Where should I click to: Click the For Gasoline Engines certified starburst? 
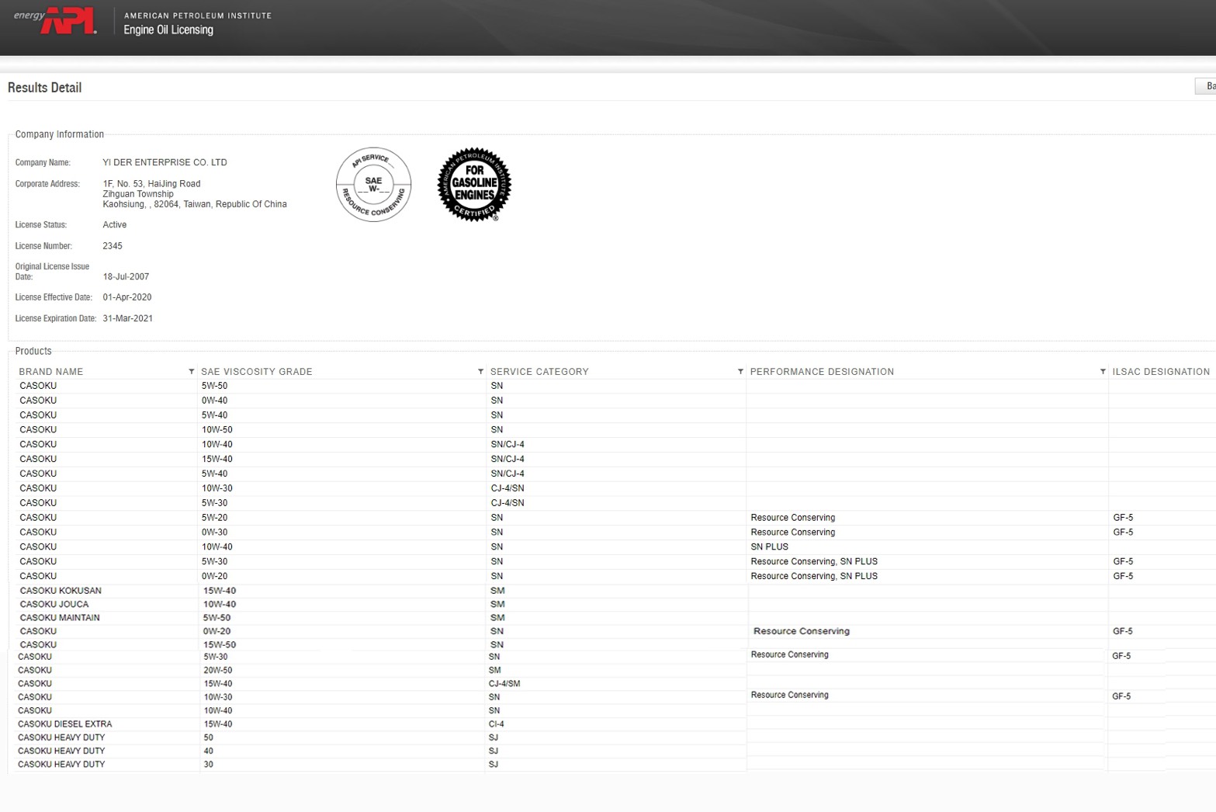tap(474, 185)
